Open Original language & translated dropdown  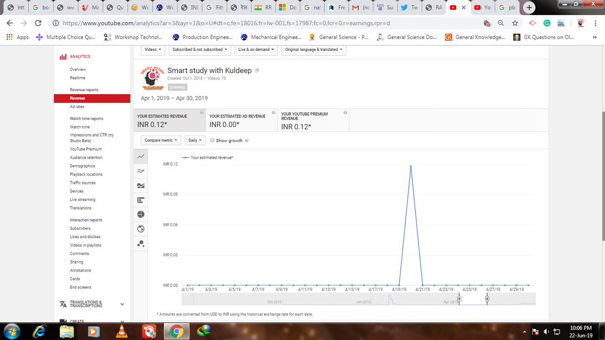pos(314,49)
